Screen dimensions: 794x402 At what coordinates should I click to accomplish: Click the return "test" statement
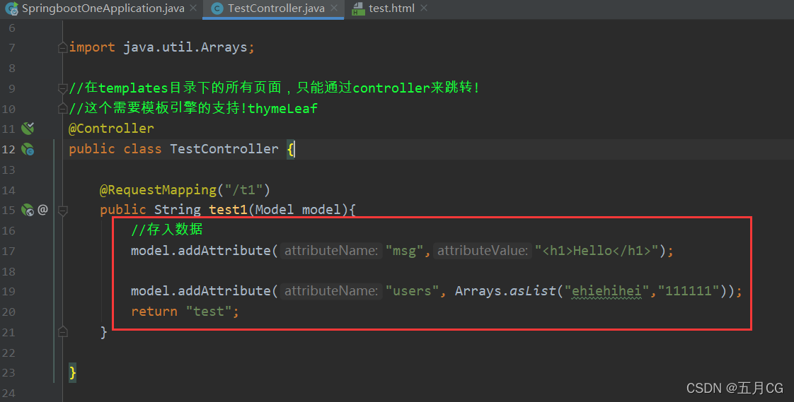click(x=185, y=311)
